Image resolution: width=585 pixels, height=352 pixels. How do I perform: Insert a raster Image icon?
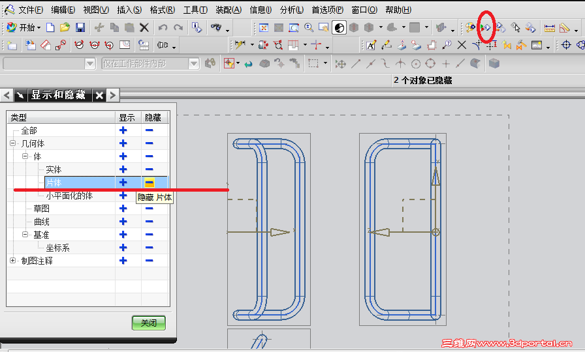[537, 45]
